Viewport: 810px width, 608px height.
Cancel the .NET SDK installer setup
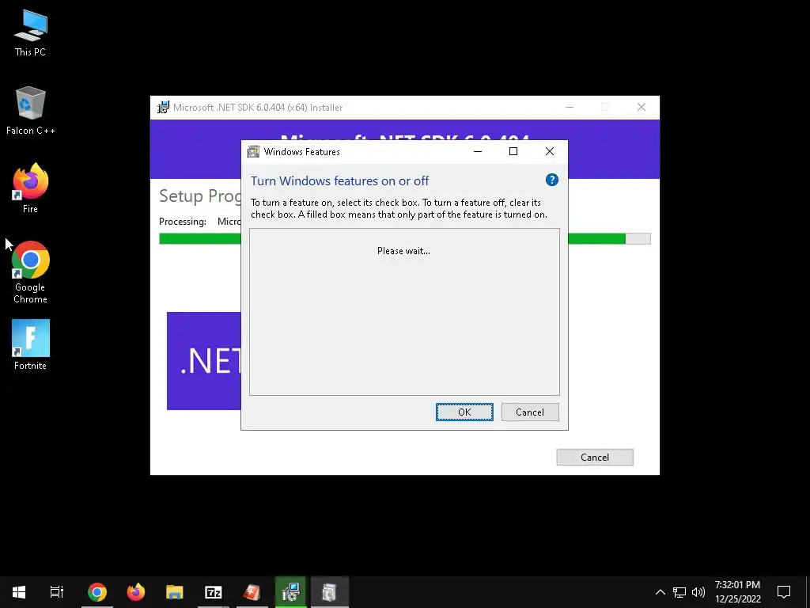click(595, 457)
